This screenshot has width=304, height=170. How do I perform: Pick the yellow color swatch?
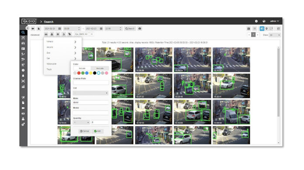(x=91, y=73)
